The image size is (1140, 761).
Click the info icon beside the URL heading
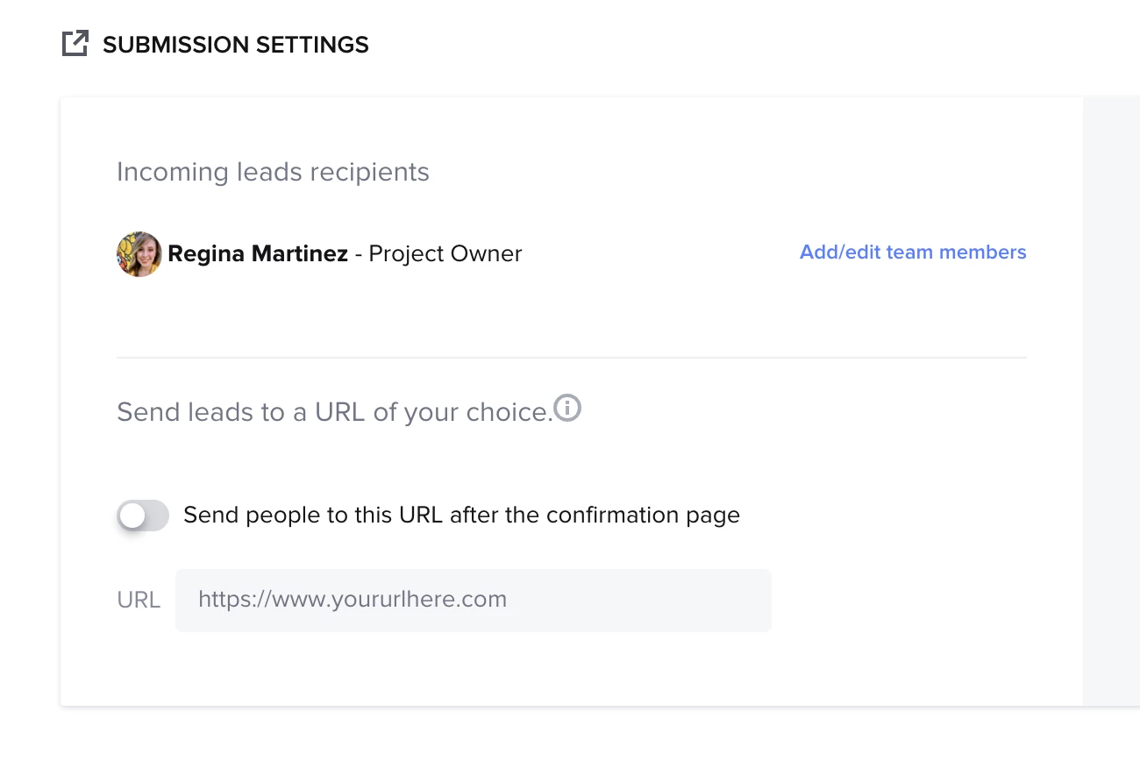(x=568, y=408)
